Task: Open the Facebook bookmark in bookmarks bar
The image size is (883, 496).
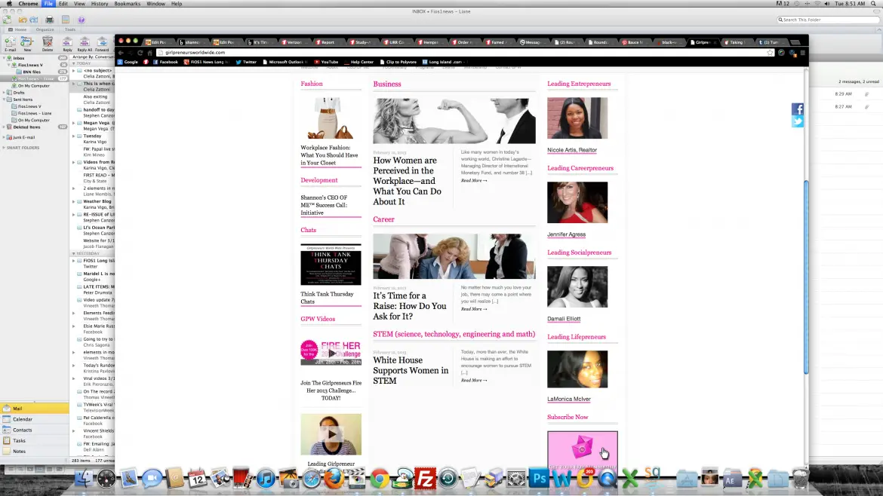Action: click(165, 62)
